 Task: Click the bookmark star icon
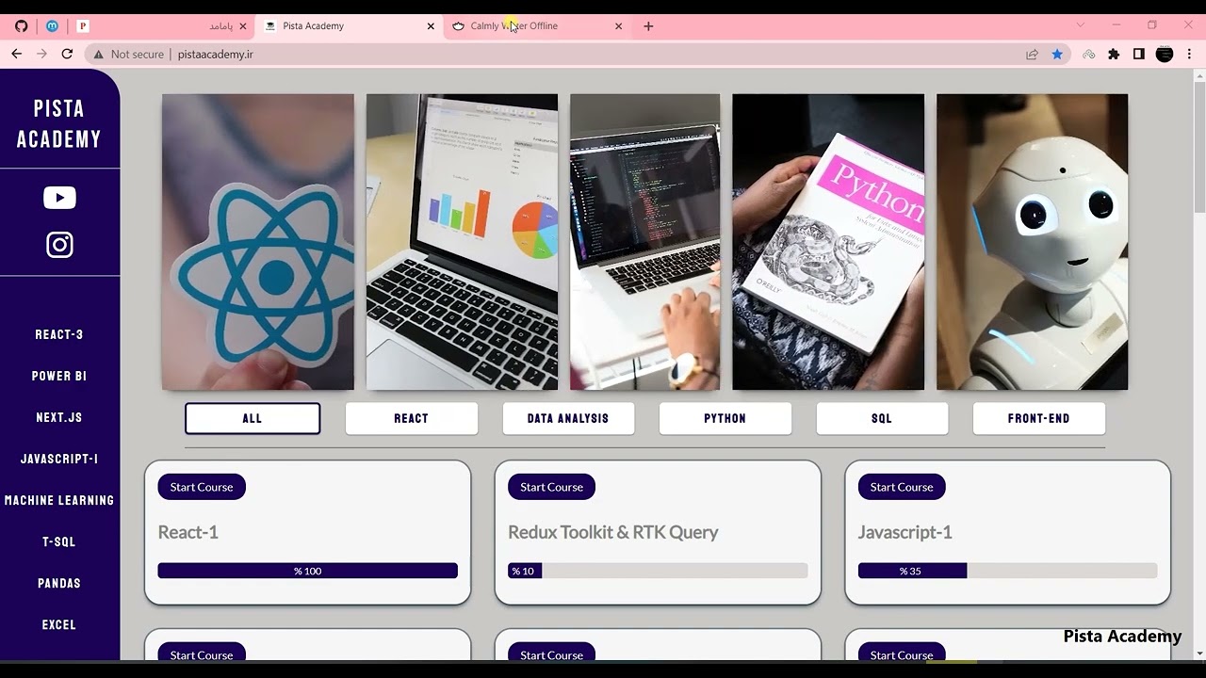[1057, 55]
